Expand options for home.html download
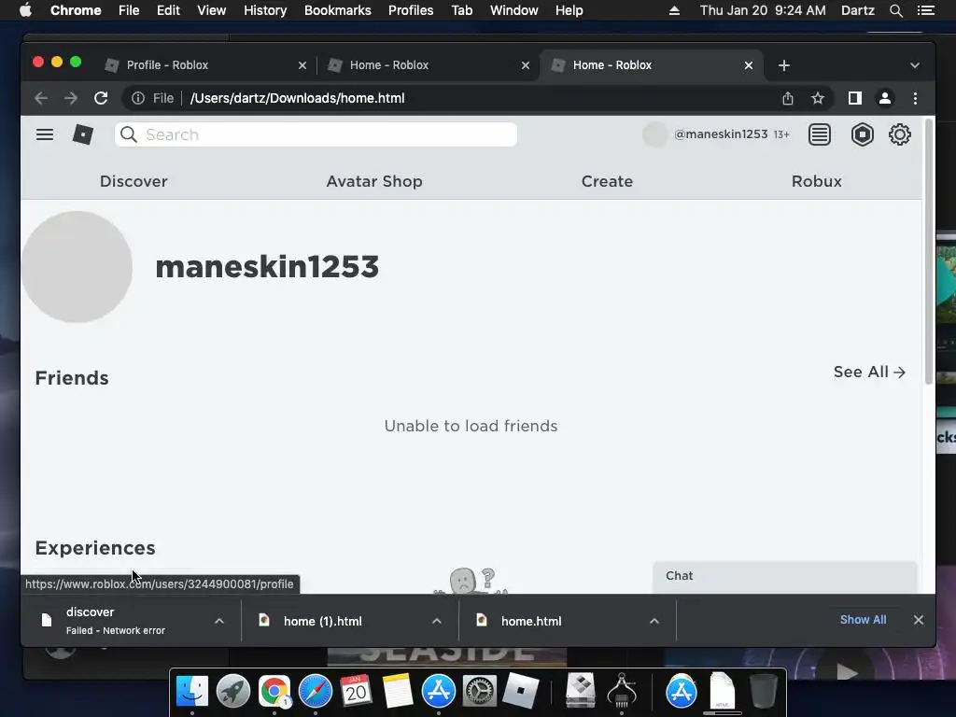956x717 pixels. click(x=654, y=621)
